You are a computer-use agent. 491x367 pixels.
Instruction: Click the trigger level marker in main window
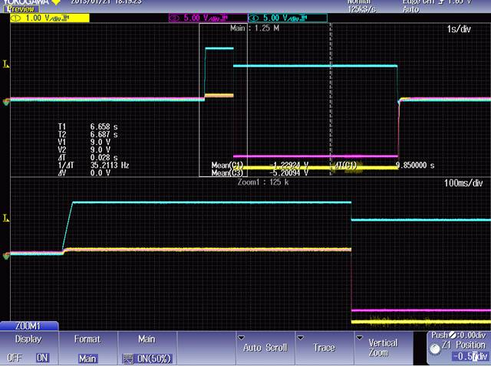[x=6, y=64]
